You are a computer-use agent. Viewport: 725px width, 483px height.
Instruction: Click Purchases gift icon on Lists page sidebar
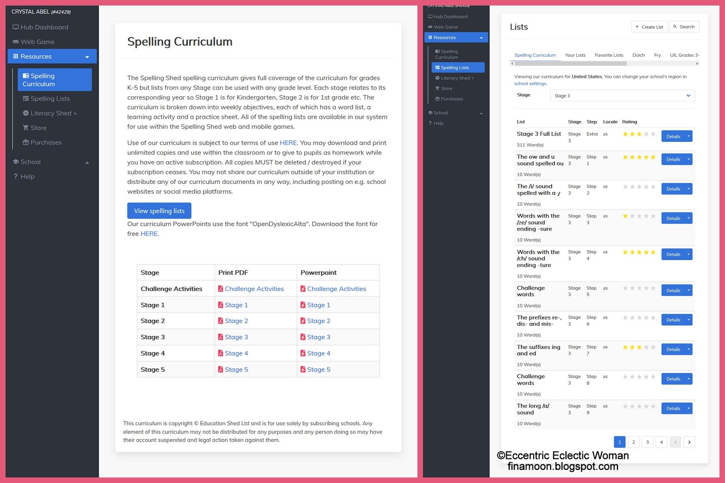coord(437,99)
